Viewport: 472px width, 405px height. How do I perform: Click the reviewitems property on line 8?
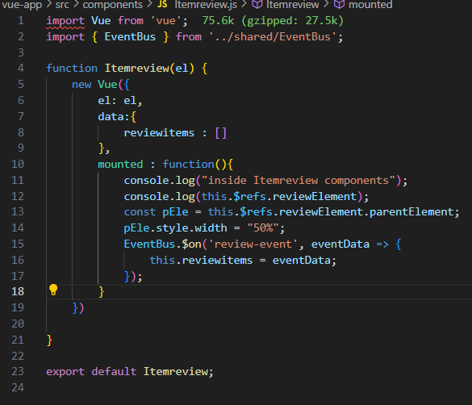(159, 132)
